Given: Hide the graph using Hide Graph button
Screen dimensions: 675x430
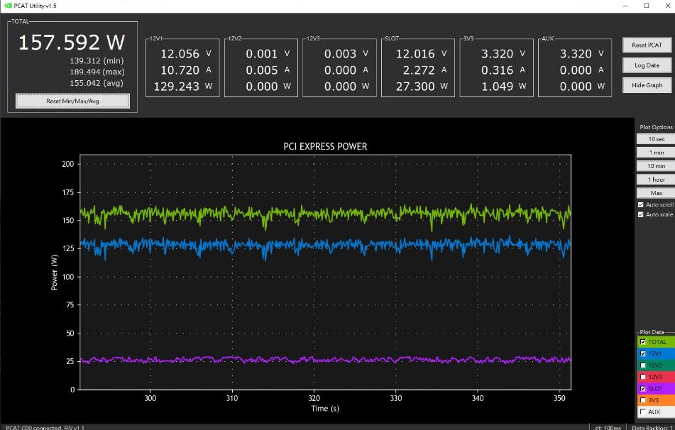Looking at the screenshot, I should click(x=647, y=85).
